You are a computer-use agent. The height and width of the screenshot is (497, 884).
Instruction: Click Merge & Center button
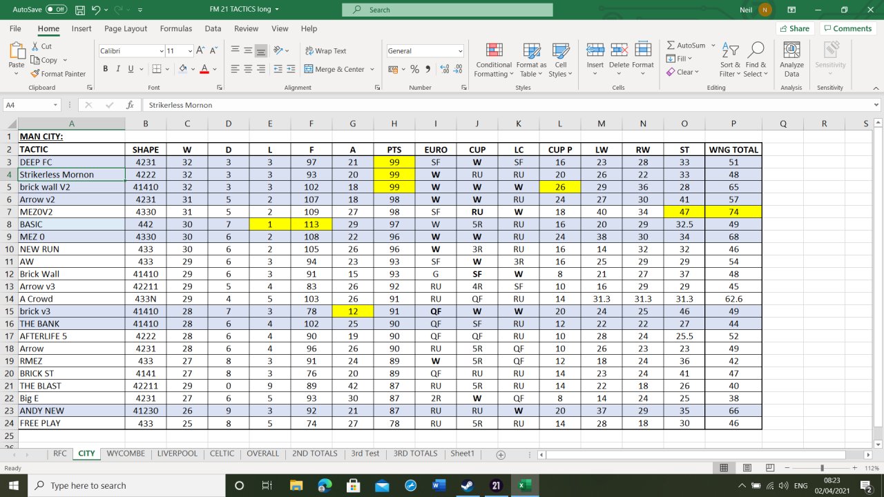point(335,69)
